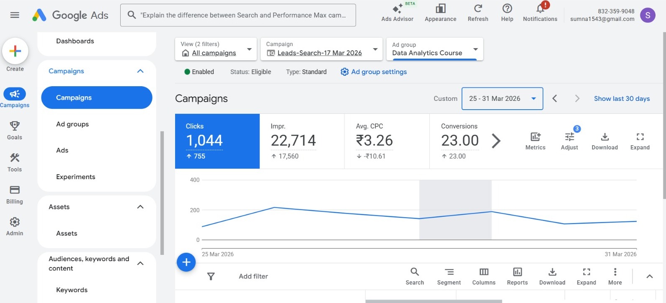Expand the table view

click(586, 276)
